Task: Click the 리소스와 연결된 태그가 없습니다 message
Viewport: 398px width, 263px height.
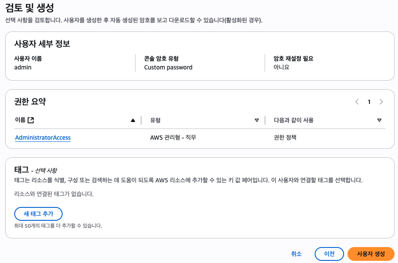Action: (54, 194)
